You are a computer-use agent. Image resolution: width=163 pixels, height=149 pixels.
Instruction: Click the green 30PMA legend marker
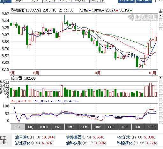click(131, 11)
